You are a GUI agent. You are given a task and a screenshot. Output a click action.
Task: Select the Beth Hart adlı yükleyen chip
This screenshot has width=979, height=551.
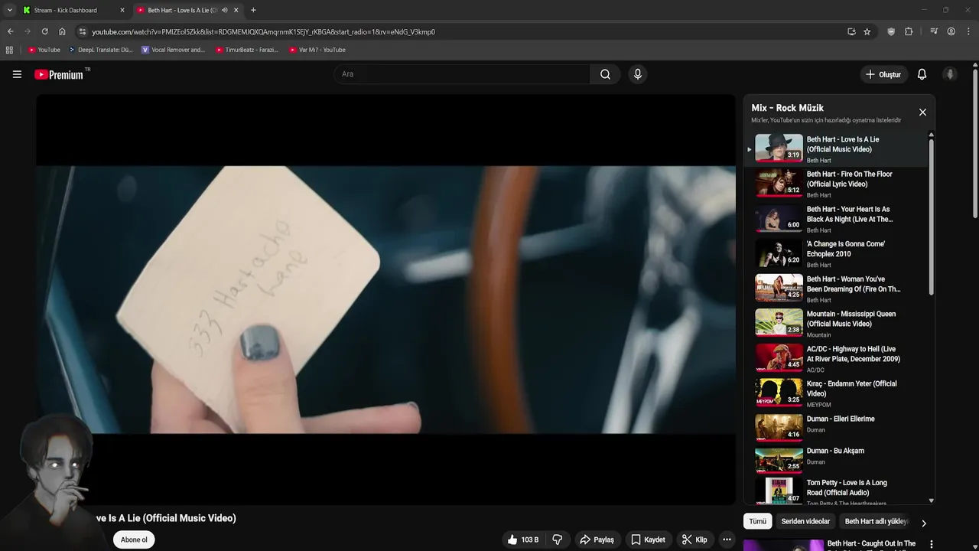pos(877,521)
